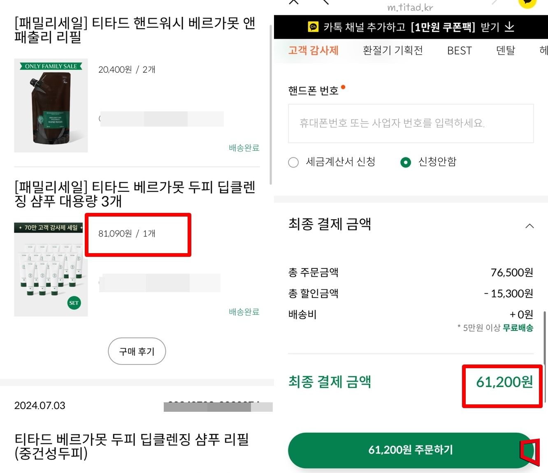Screen dimensions: 548x473
Task: Open the 티타드 핸드워시 베르가못 product title
Action: point(135,32)
